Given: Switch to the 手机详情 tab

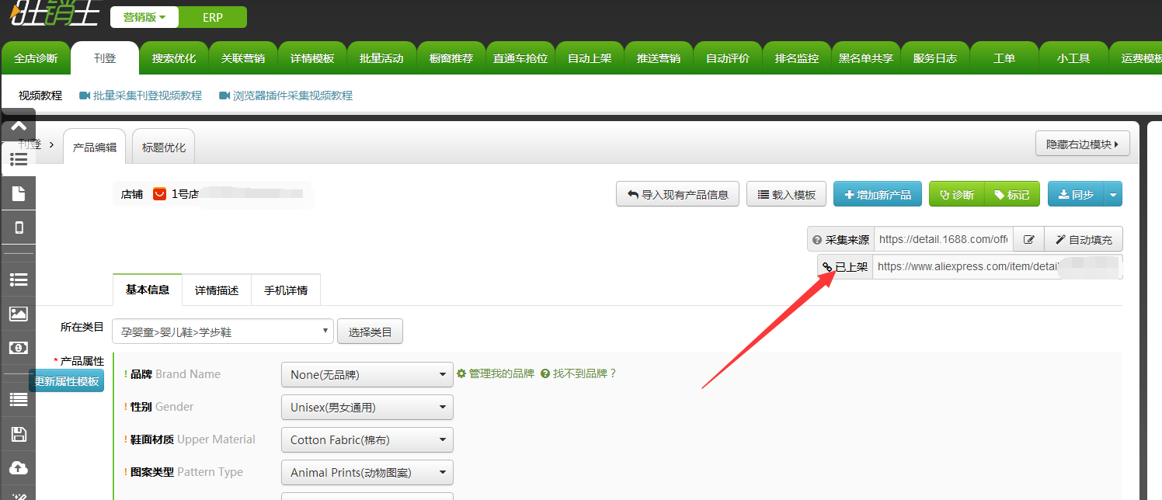Looking at the screenshot, I should click(286, 290).
